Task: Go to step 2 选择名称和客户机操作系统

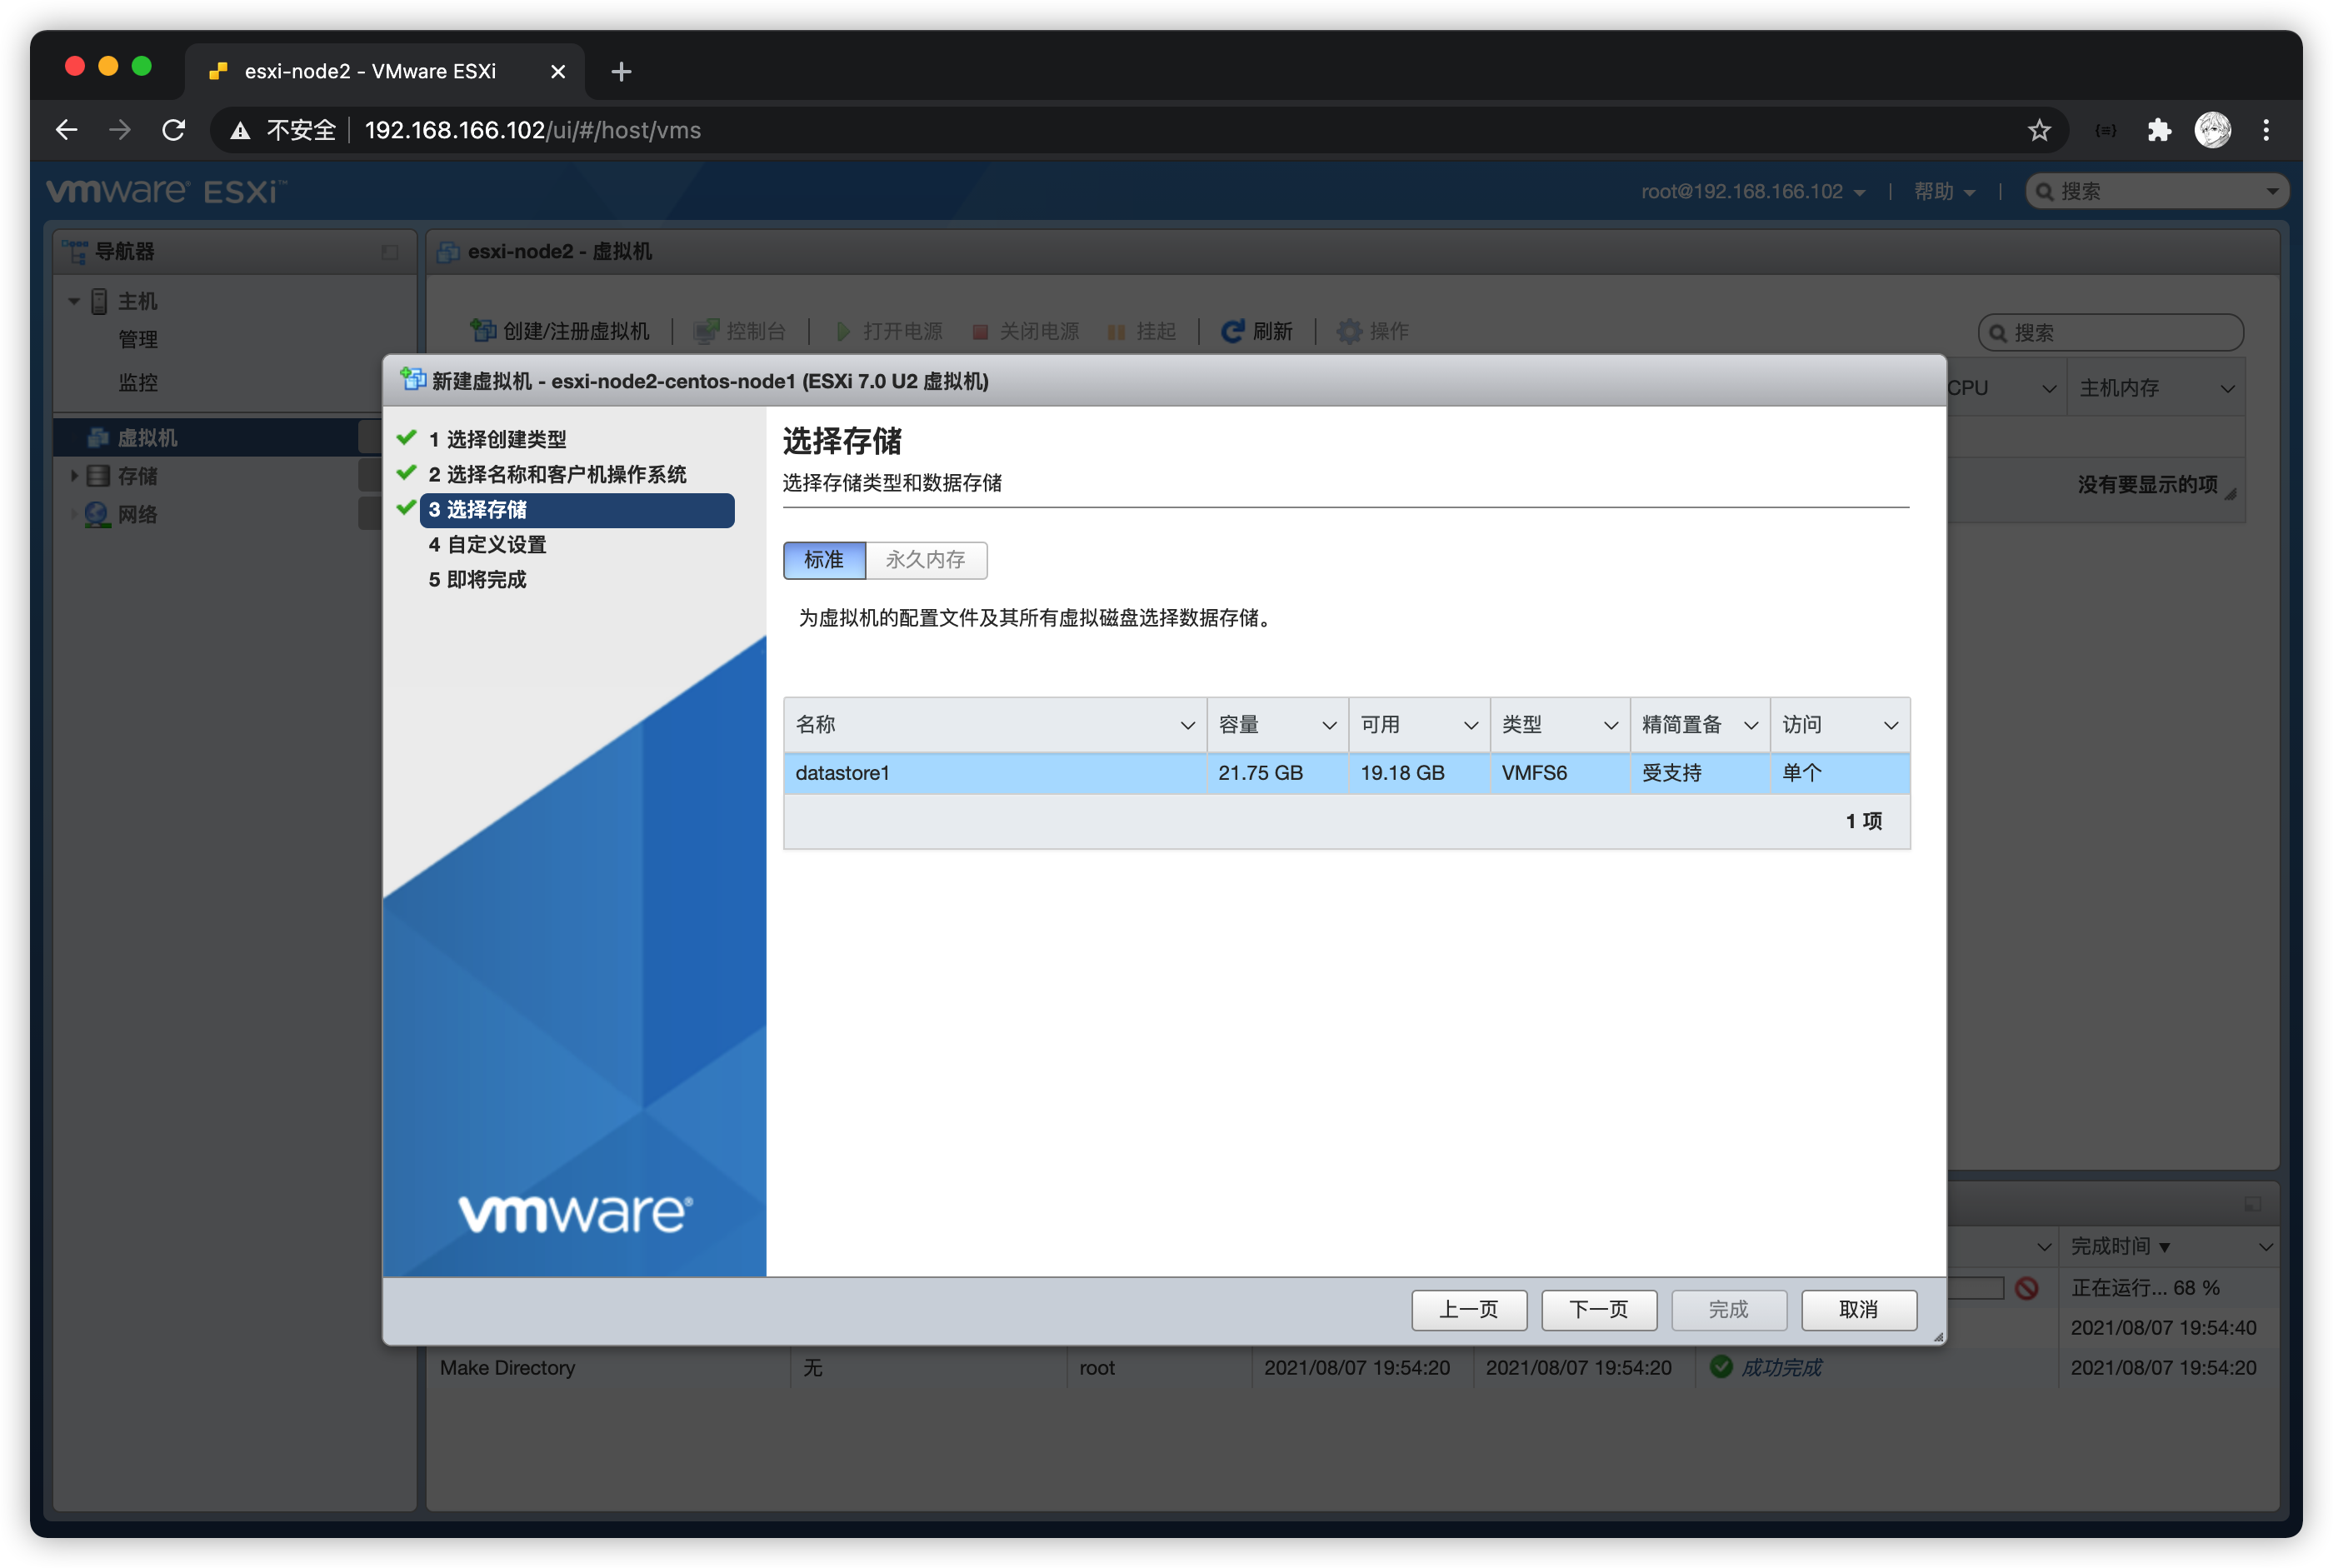Action: point(557,474)
